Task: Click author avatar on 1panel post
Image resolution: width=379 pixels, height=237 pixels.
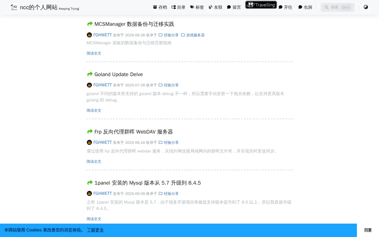Action: [89, 194]
